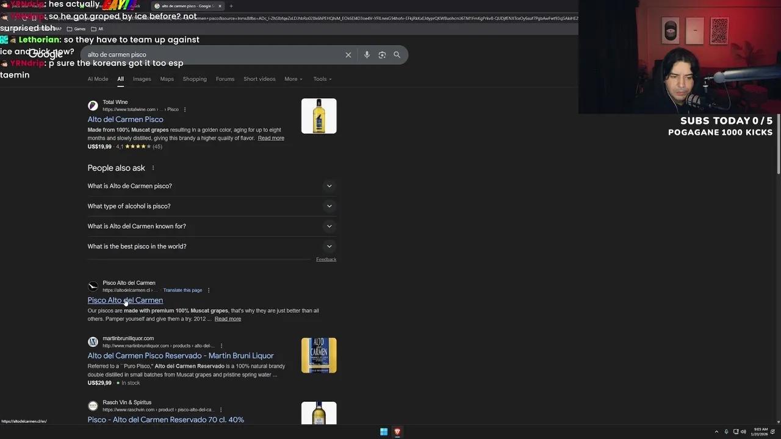Image resolution: width=781 pixels, height=439 pixels.
Task: Open the martinbrunliquor.com result options menu
Action: 221,346
